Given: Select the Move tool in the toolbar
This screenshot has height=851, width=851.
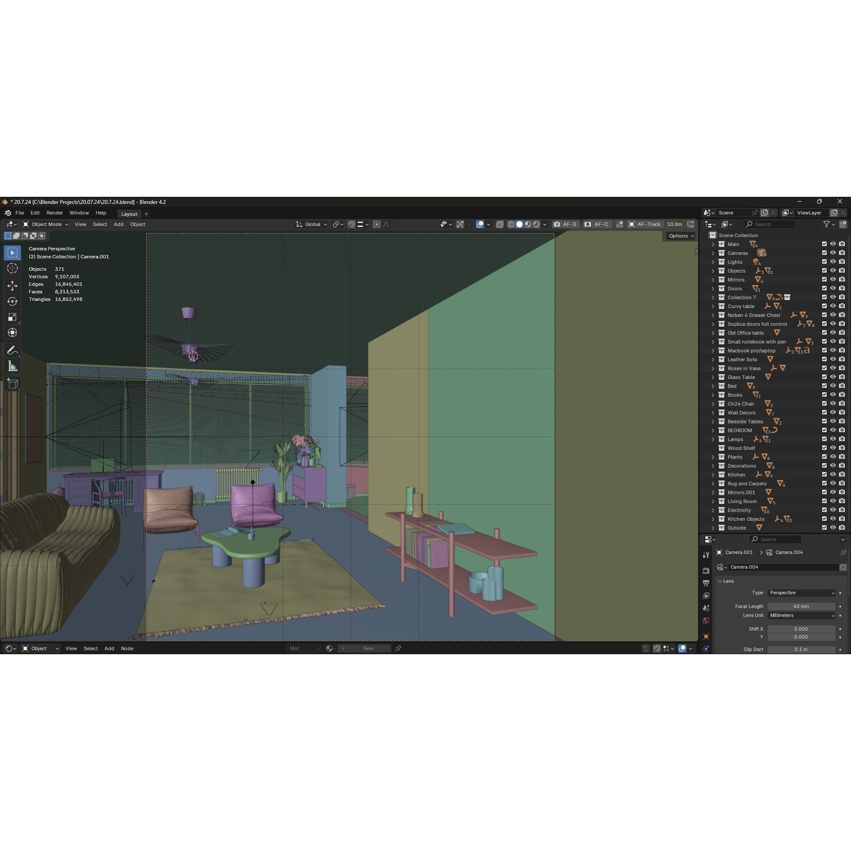Looking at the screenshot, I should coord(12,286).
